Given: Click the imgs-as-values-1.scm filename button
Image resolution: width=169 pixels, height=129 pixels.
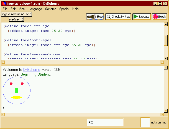Looking at the screenshot, I should point(17,14).
